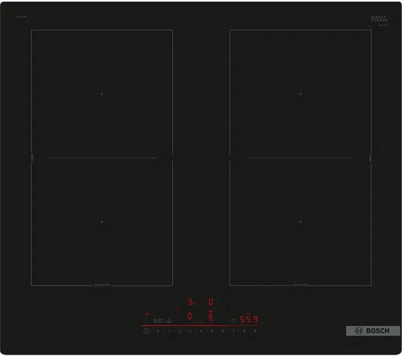The height and width of the screenshot is (356, 402).
Task: Set power level 3 on slider
Action: click(x=191, y=331)
